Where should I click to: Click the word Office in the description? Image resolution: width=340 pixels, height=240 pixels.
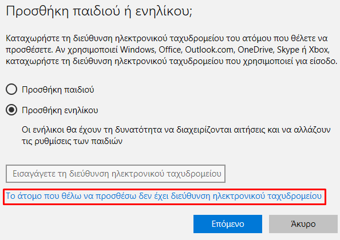coord(170,50)
